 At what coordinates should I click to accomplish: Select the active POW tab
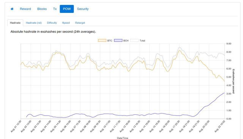pos(67,9)
